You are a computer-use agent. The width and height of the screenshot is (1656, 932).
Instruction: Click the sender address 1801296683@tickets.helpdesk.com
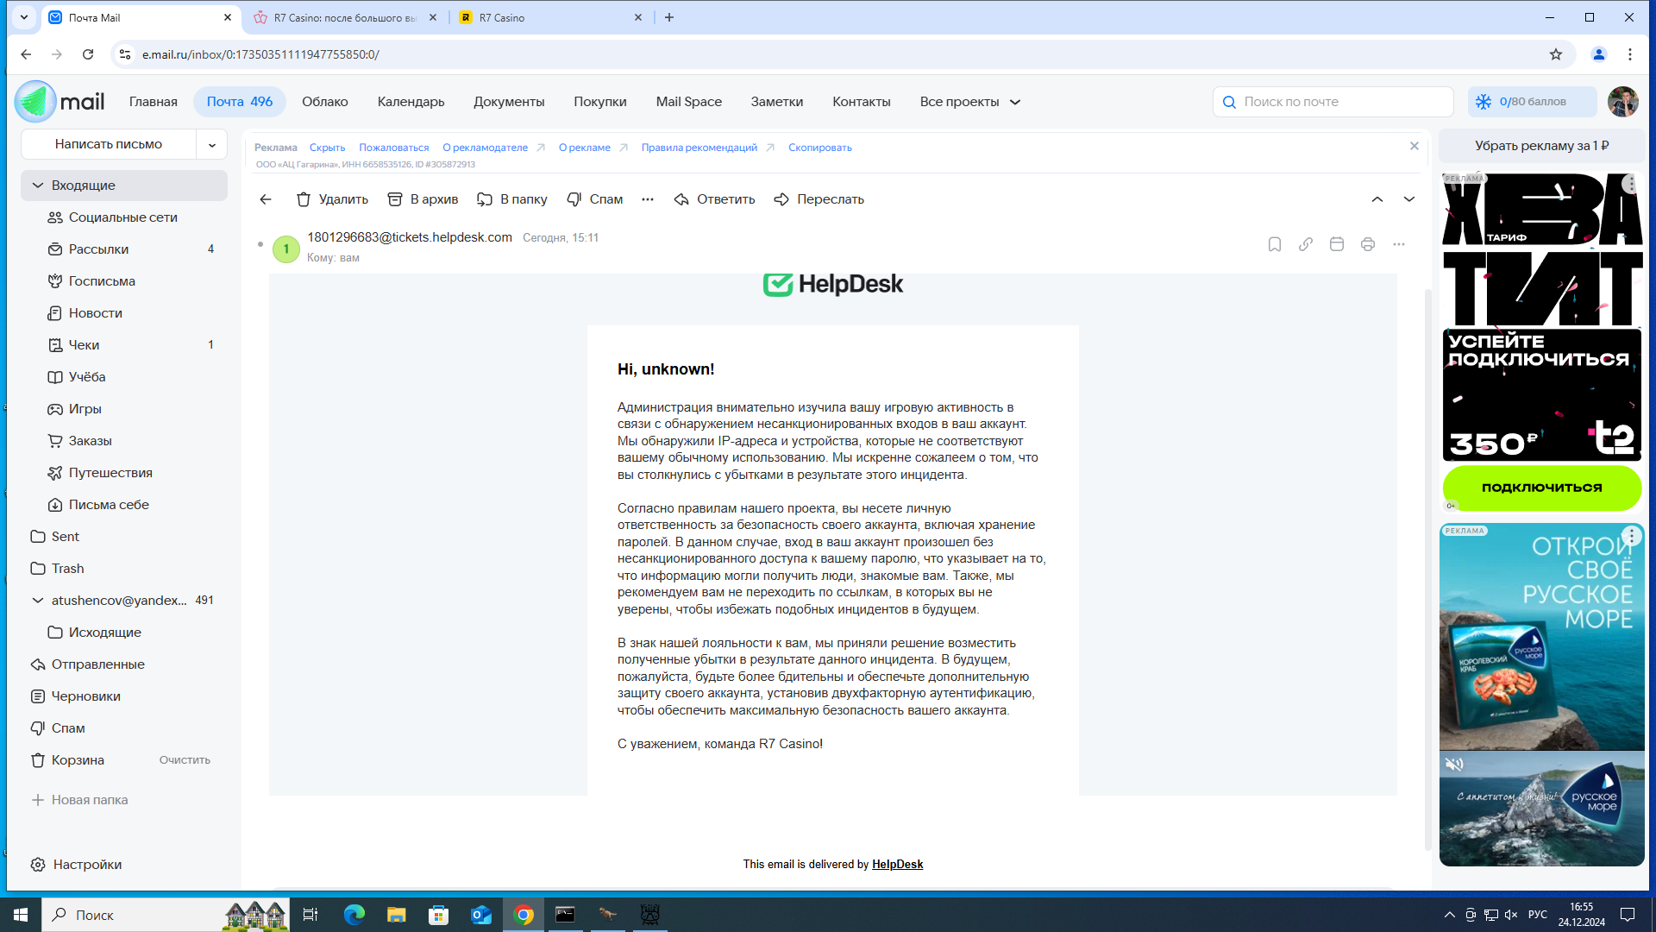[x=410, y=237]
